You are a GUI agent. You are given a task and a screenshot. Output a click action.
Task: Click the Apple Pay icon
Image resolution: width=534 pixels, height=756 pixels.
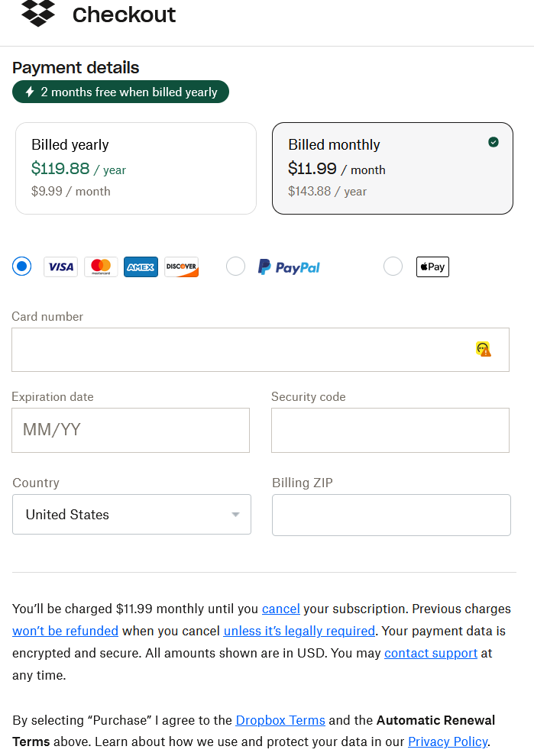[432, 267]
